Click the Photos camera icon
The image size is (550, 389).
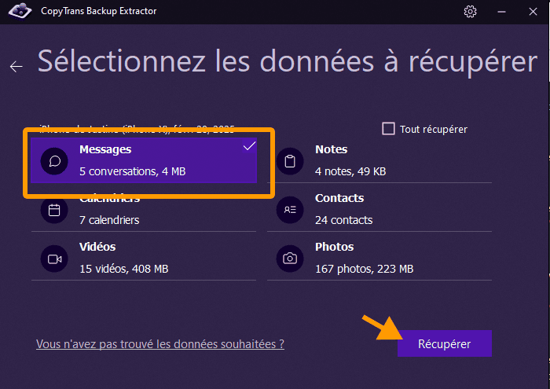click(x=290, y=259)
